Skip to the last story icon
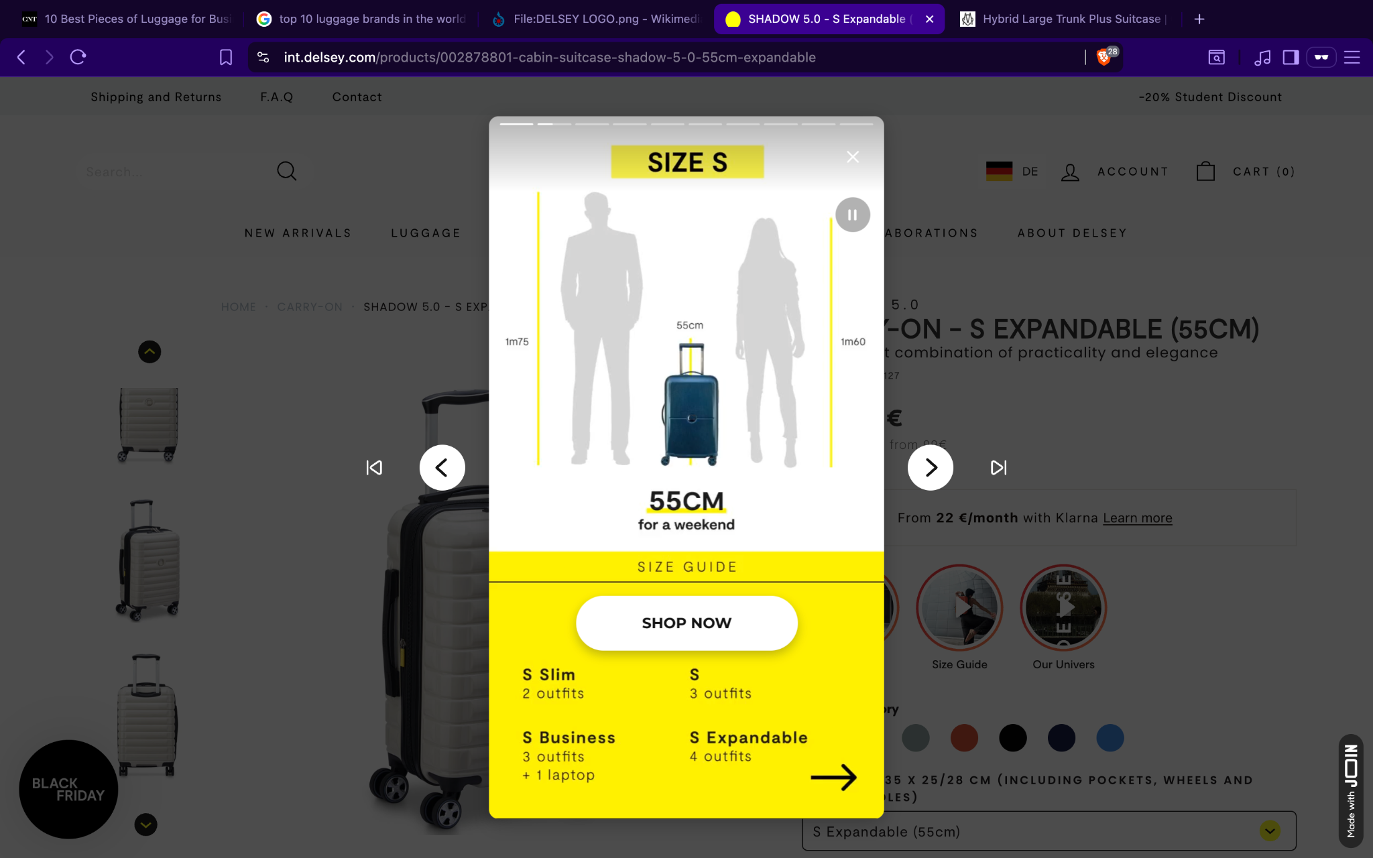The image size is (1373, 858). coord(998,467)
